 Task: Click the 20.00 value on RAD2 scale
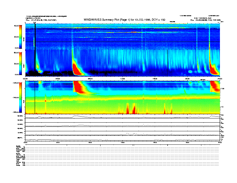click(x=16, y=37)
